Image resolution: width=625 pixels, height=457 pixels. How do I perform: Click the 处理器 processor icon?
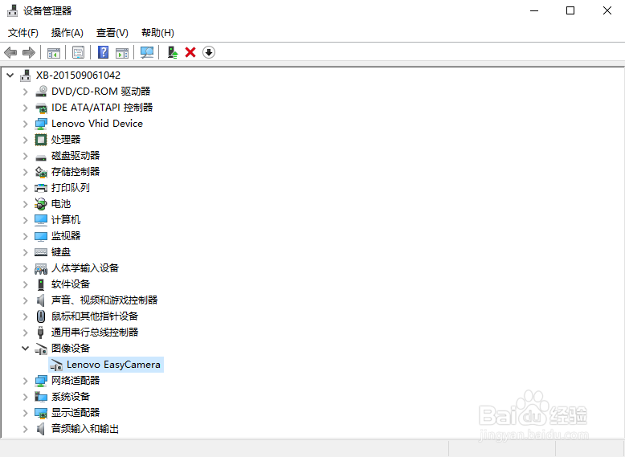point(41,140)
